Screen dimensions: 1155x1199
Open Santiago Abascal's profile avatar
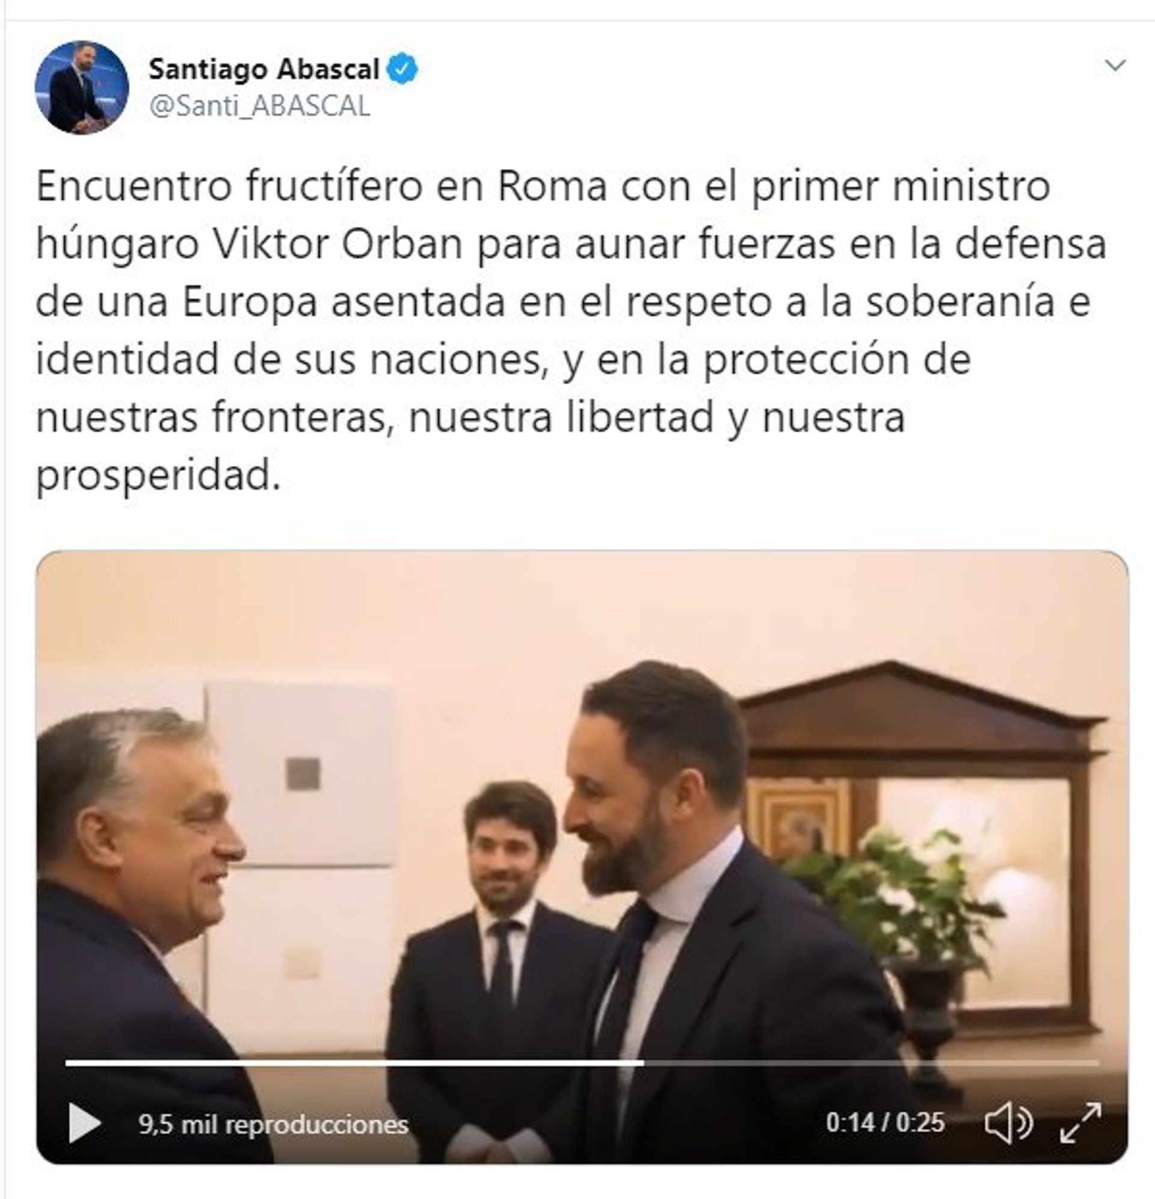pyautogui.click(x=81, y=87)
